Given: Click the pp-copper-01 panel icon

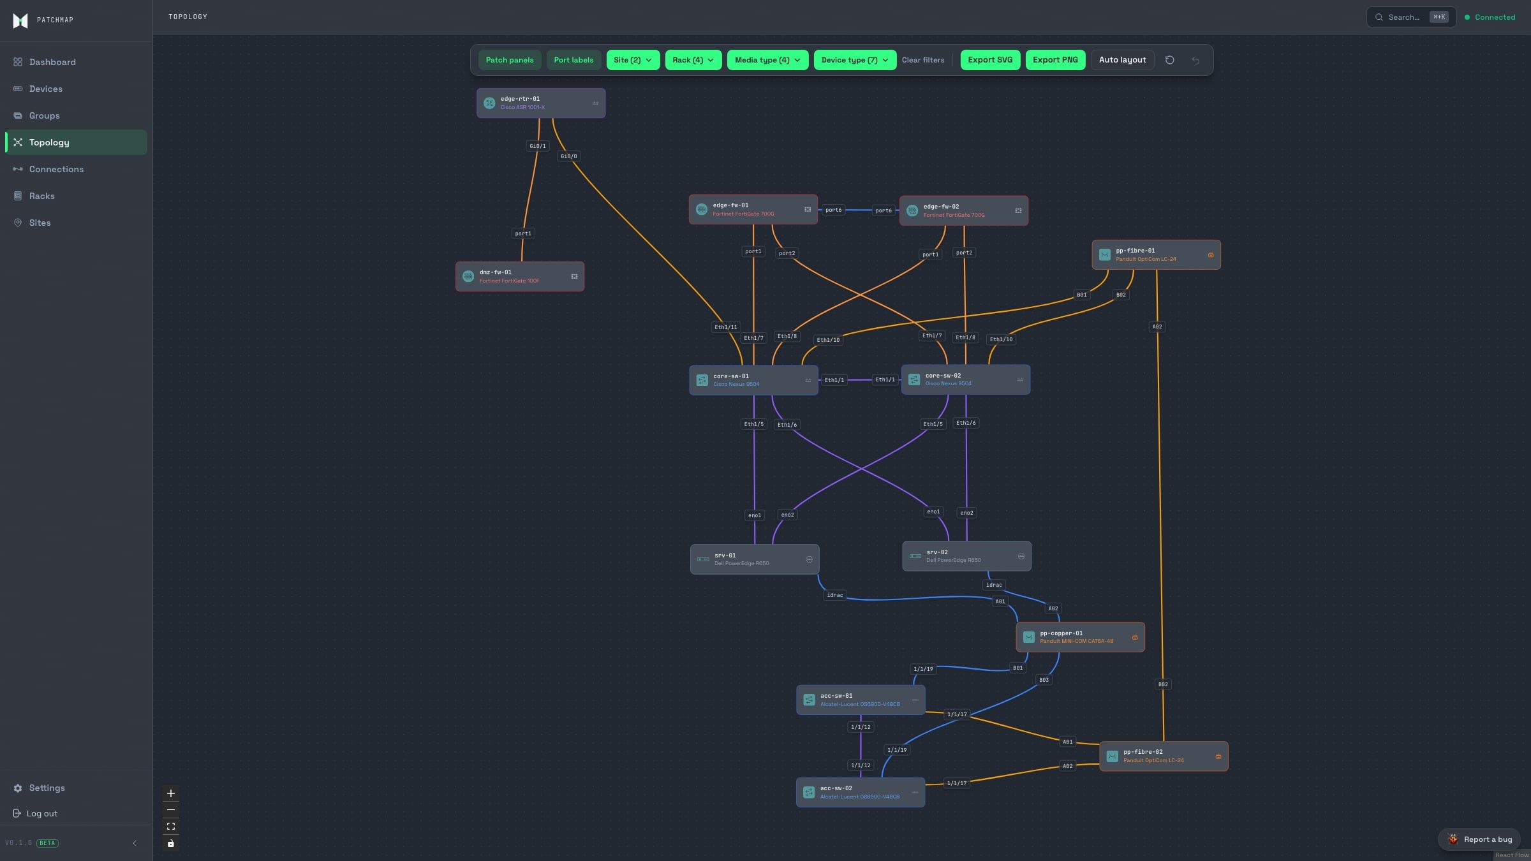Looking at the screenshot, I should pos(1029,637).
